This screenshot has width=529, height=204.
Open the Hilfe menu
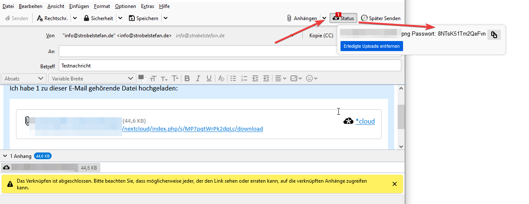[x=164, y=6]
